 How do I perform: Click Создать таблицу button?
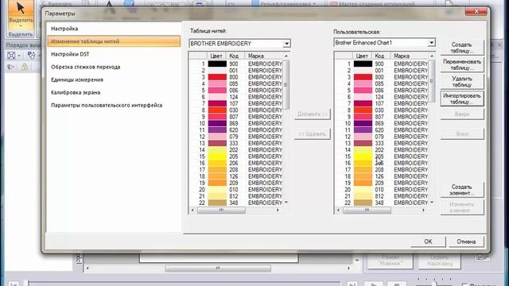coord(461,48)
